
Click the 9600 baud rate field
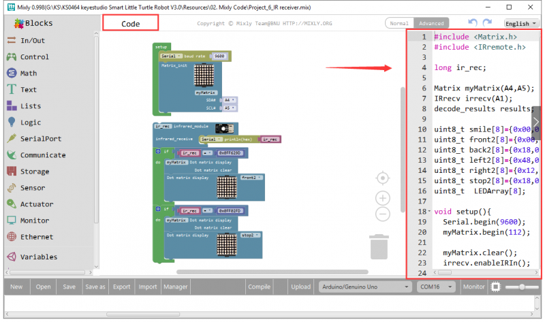coord(219,56)
